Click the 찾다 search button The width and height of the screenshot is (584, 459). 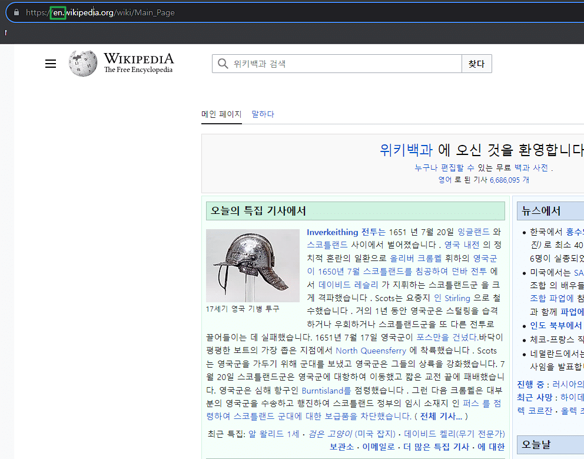click(x=477, y=64)
